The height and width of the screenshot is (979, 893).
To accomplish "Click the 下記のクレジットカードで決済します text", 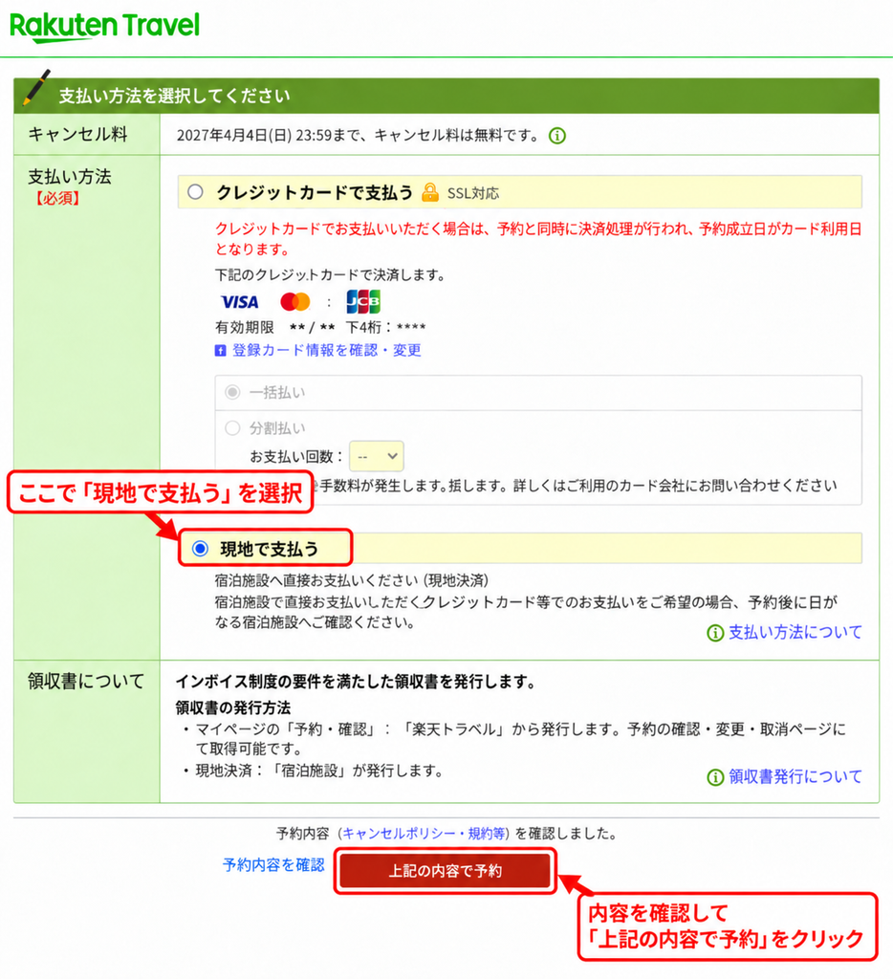I will coord(330,274).
